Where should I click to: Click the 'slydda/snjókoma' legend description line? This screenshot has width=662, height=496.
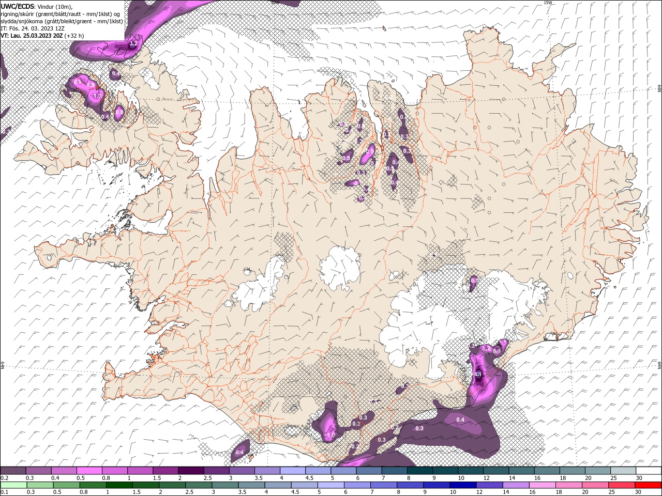pos(61,21)
